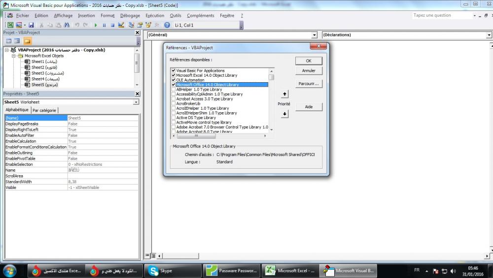Viewport: 493px width, 278px height.
Task: Open Properties Window toolbar icon
Action: 140,25
